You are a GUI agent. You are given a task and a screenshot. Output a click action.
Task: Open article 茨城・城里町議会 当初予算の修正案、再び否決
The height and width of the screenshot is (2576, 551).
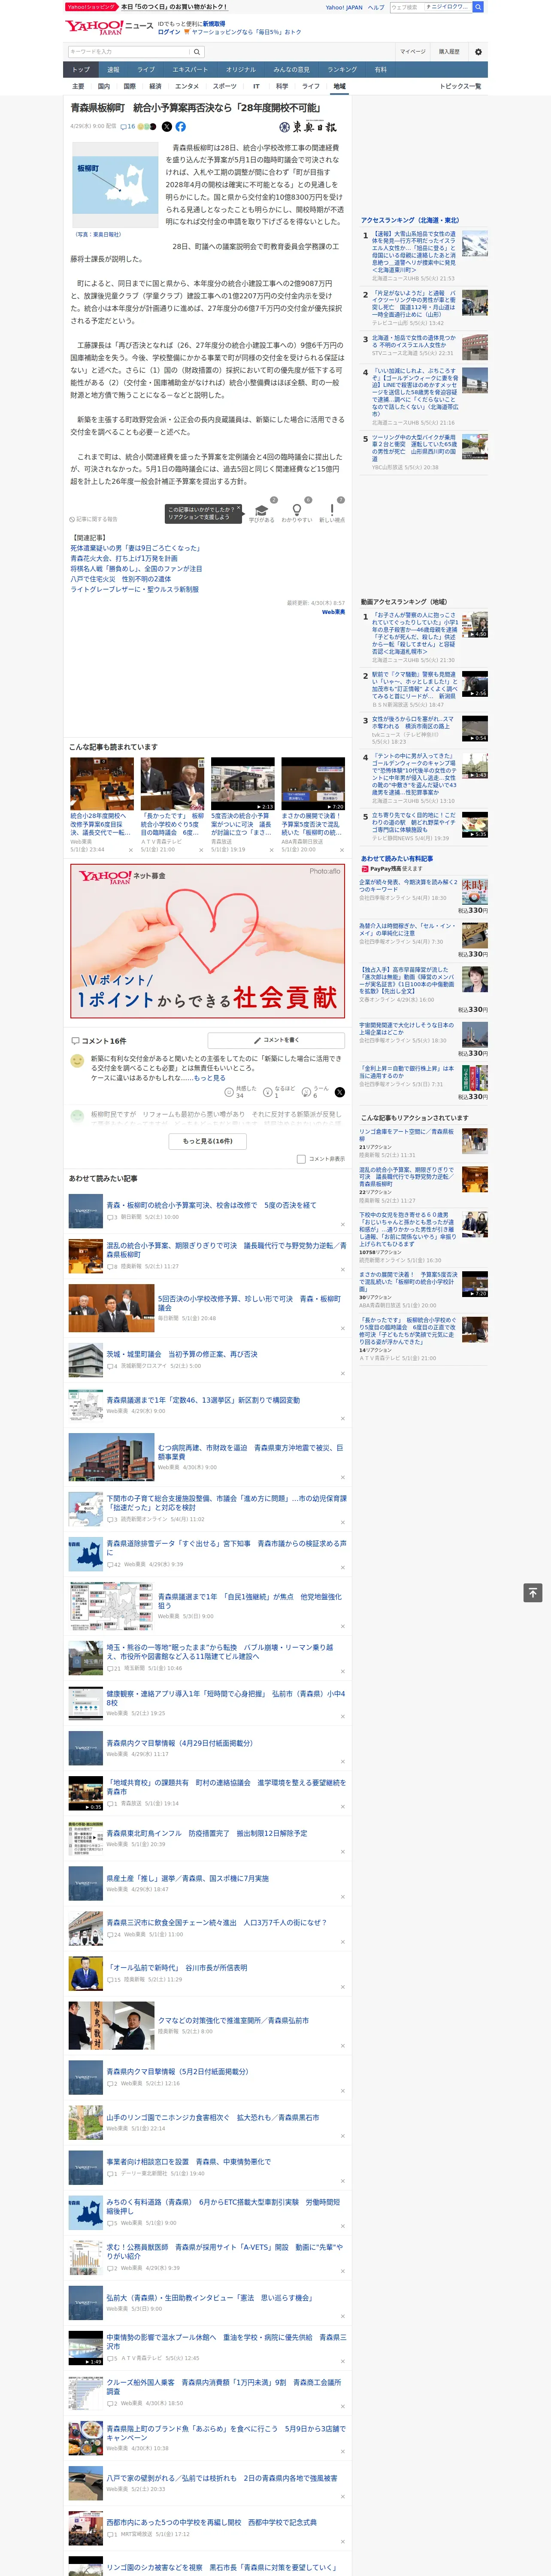pyautogui.click(x=181, y=1354)
